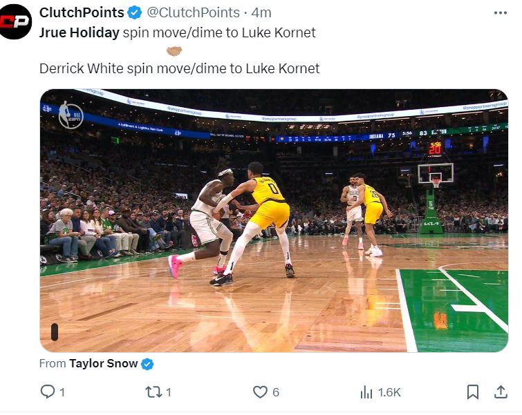Click the handshake emoji in the tweet
Image resolution: width=522 pixels, height=415 pixels.
174,51
